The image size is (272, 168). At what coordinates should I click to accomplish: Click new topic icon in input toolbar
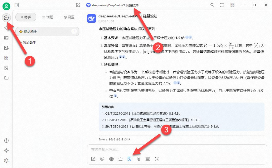(x=93, y=159)
